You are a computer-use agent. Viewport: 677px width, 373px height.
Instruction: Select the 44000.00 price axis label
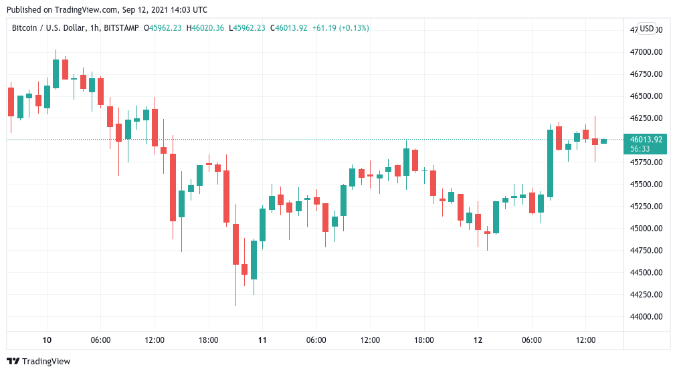click(646, 316)
